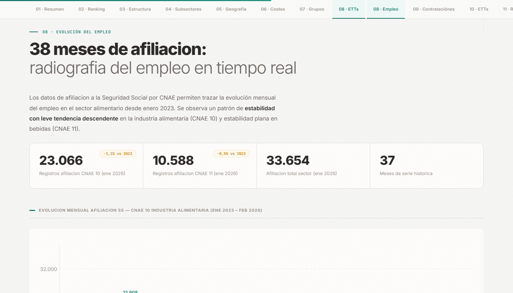Click the bold text estabilidad con leve tendencia

pos(152,114)
